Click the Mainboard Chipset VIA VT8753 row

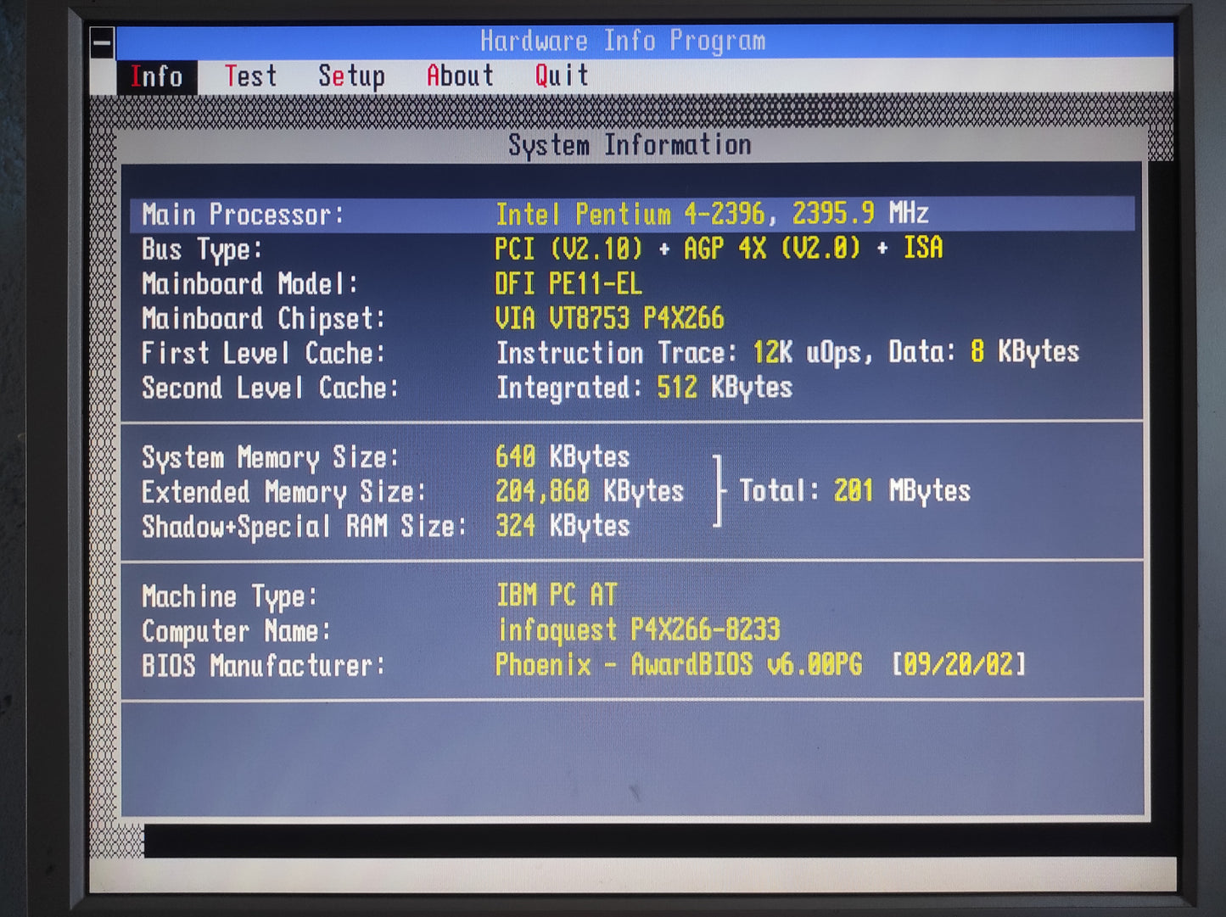pyautogui.click(x=608, y=318)
